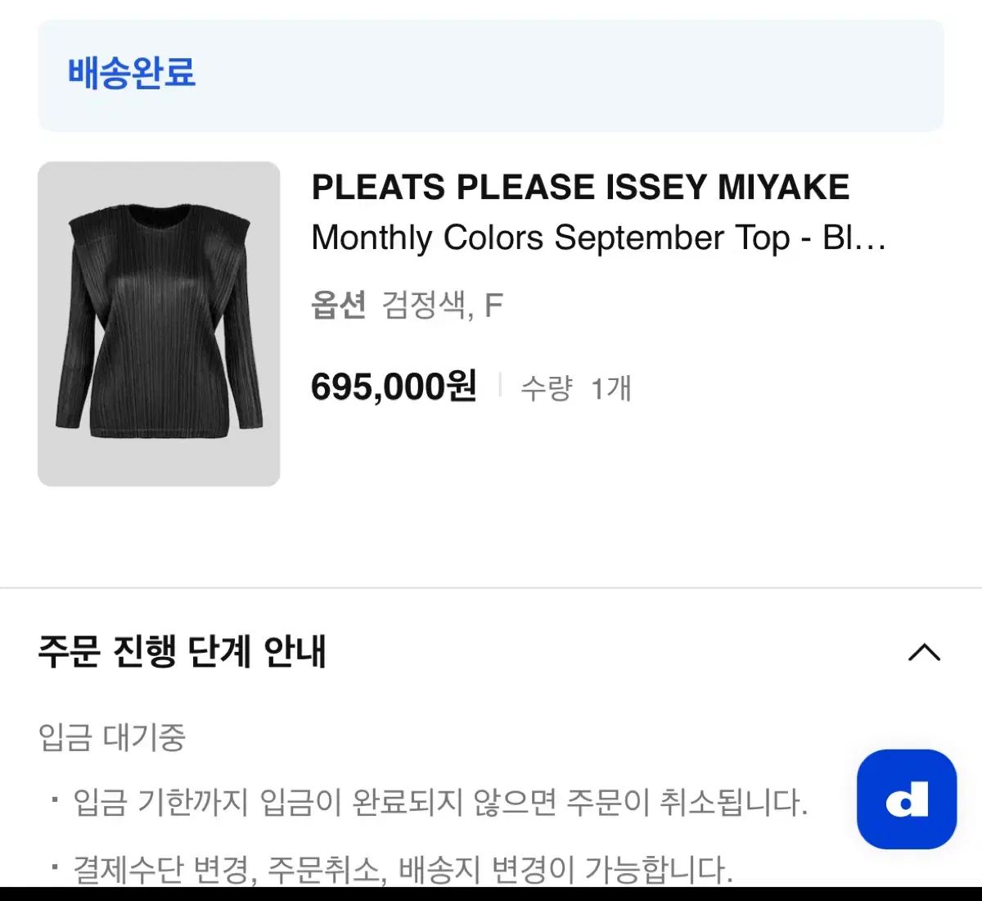Tap the light blue status banner background
The image size is (982, 901).
tap(573, 74)
